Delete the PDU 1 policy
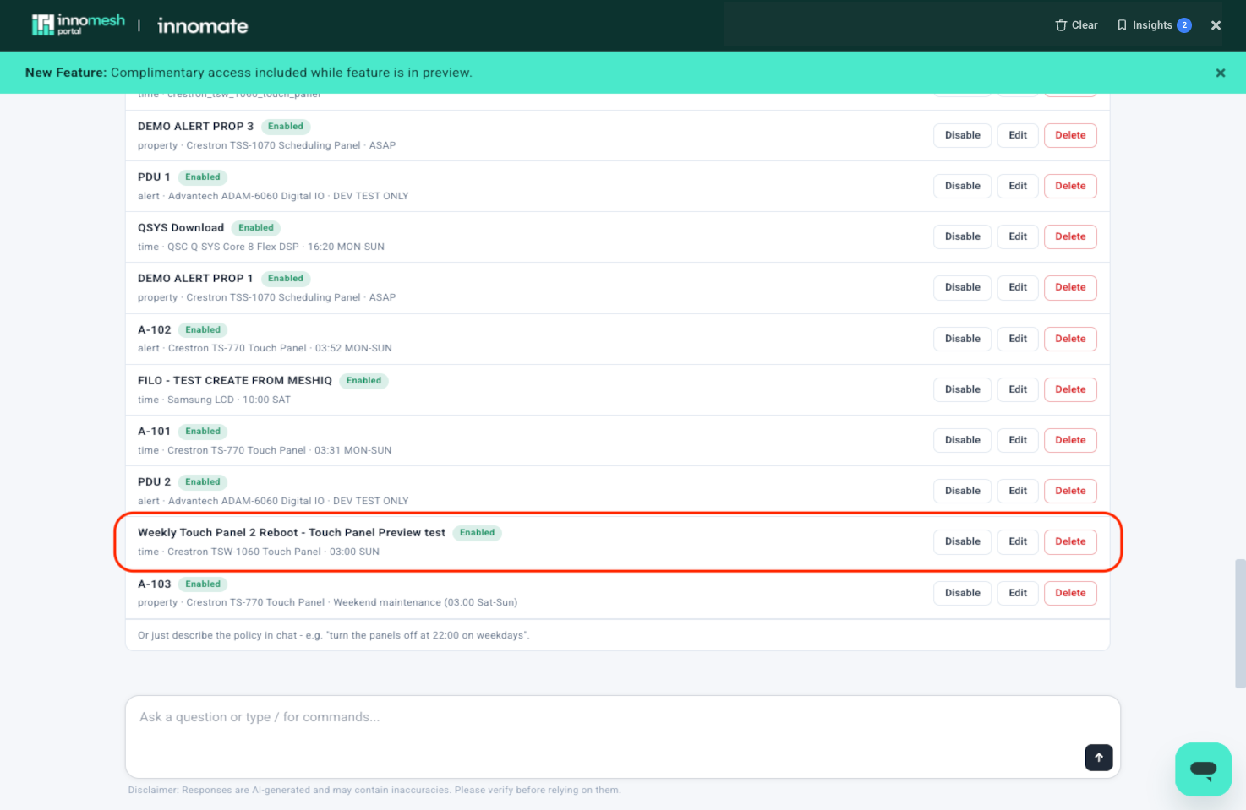 1070,186
